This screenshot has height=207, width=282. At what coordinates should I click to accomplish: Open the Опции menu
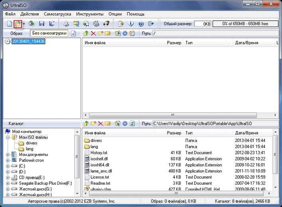coord(115,14)
